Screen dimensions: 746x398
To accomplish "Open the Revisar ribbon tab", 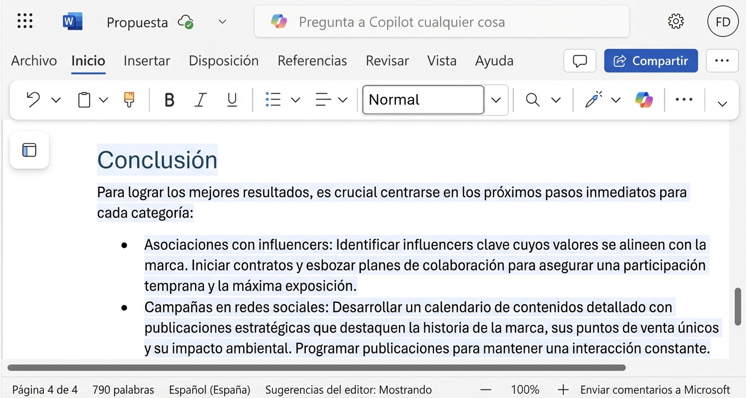I will click(x=387, y=61).
